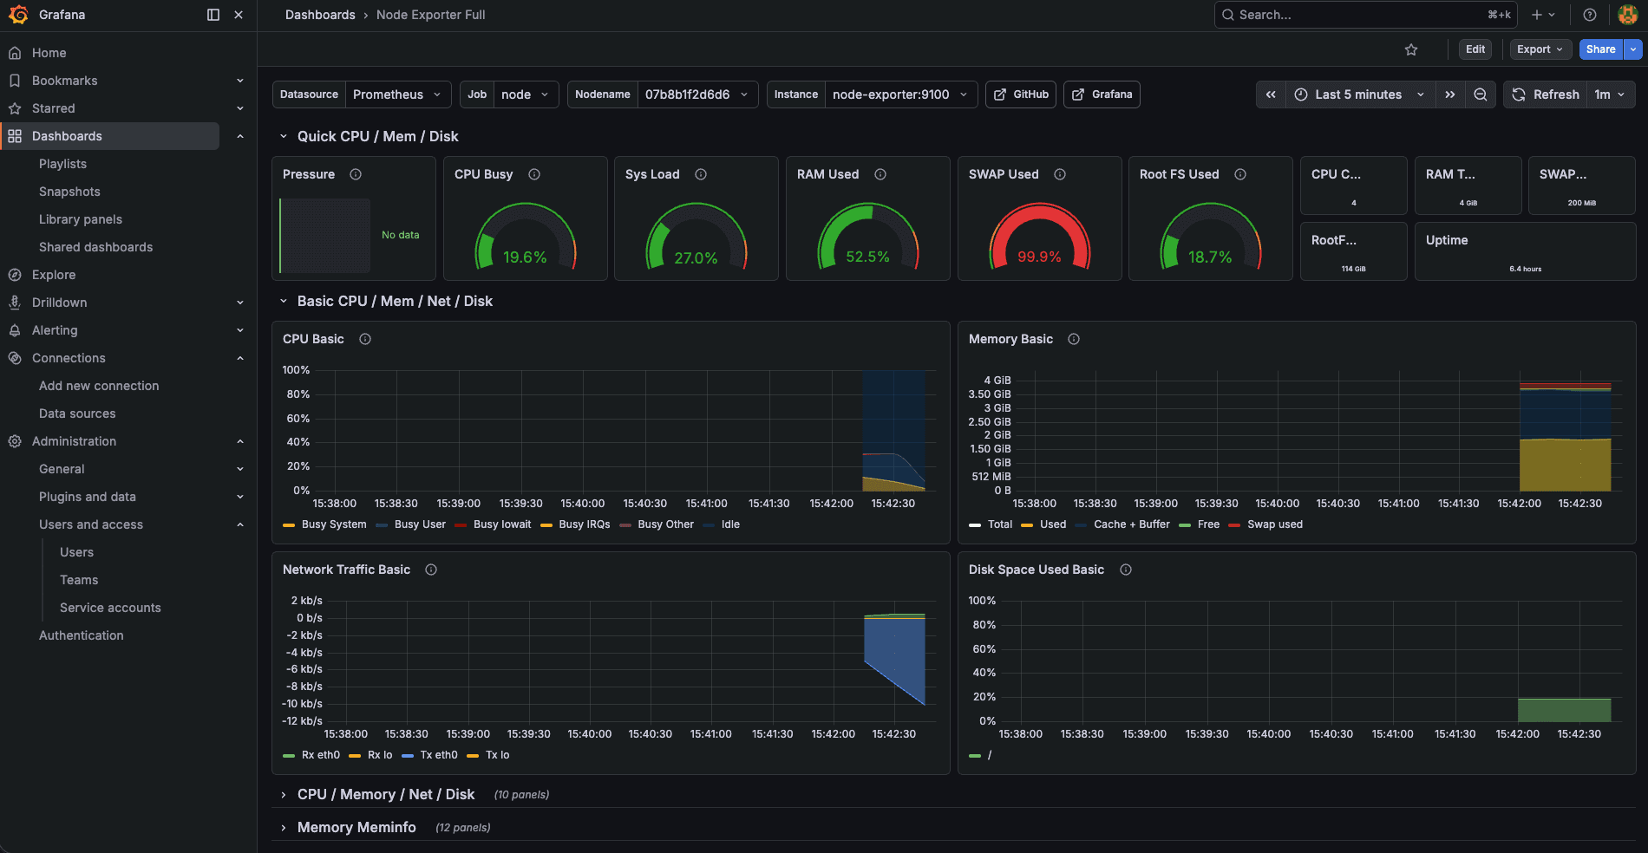The width and height of the screenshot is (1648, 853).
Task: Select Dashboards in the sidebar
Action: tap(109, 136)
